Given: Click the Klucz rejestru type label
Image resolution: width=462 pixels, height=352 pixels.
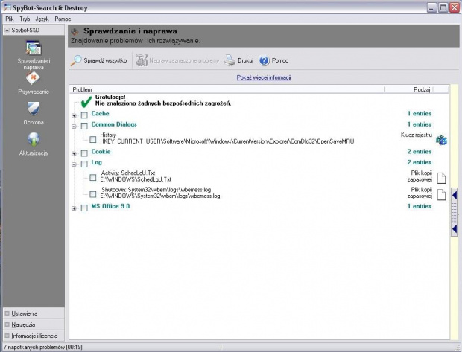Looking at the screenshot, I should pyautogui.click(x=417, y=135).
